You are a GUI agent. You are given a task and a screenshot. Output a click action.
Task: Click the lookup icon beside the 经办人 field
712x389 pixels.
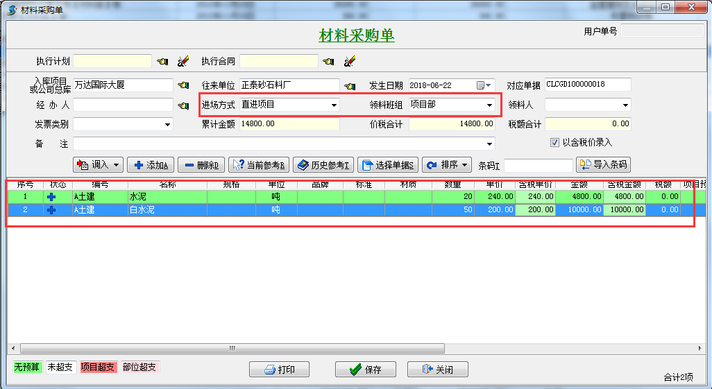pos(183,105)
